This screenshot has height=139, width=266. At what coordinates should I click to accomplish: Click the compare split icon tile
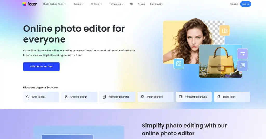(224, 31)
